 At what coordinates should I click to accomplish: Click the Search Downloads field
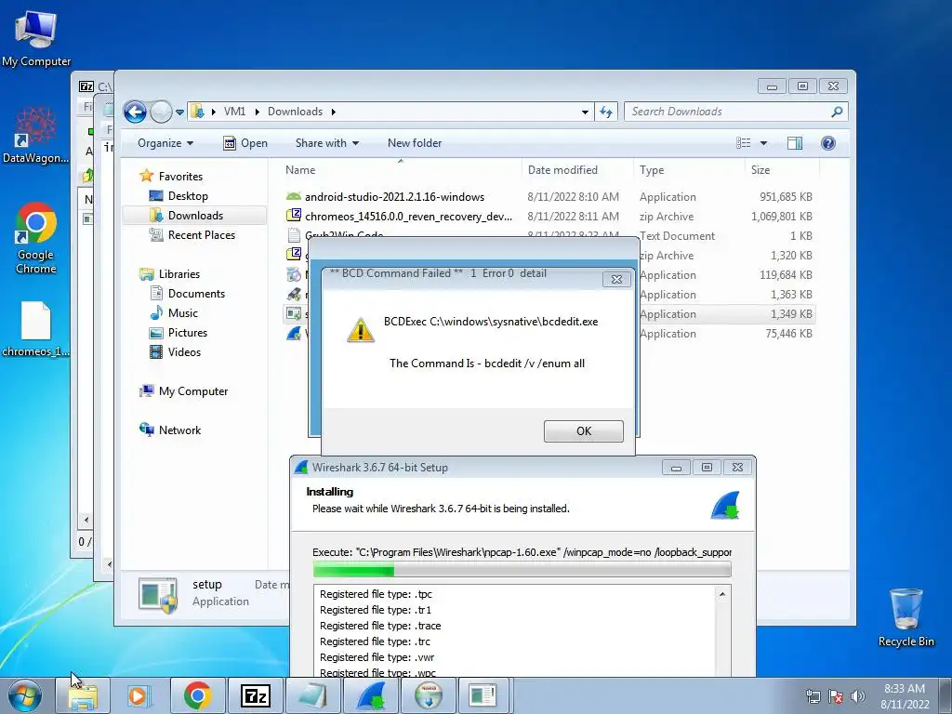[x=729, y=112]
